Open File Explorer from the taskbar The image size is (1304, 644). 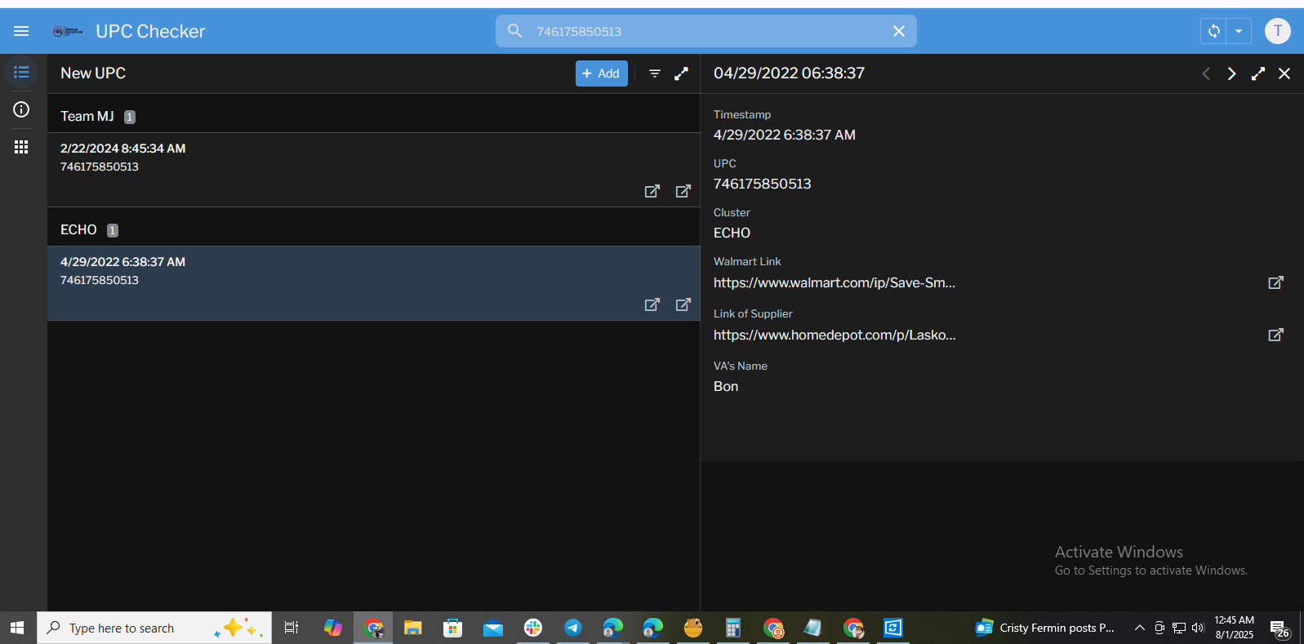pos(413,628)
